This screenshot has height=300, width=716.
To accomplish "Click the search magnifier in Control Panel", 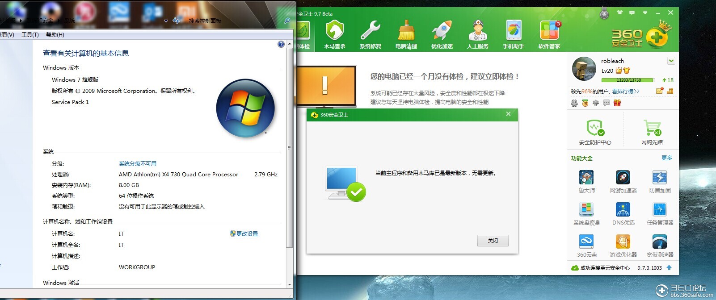I will (x=287, y=21).
